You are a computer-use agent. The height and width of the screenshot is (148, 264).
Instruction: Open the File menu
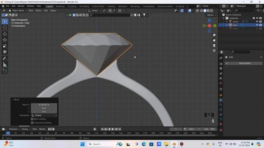(x=7, y=6)
